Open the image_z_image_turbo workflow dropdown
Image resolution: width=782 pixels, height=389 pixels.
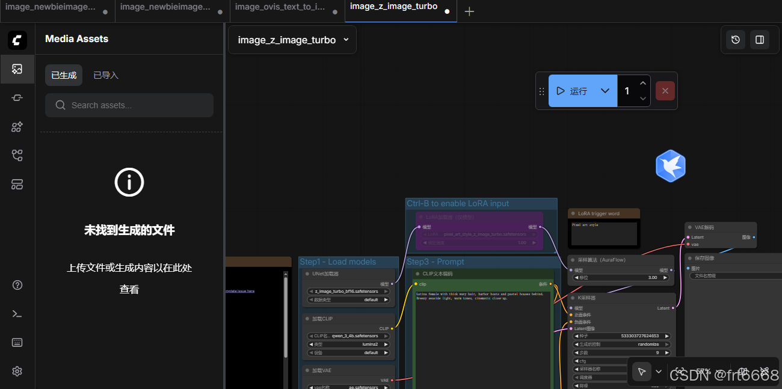tap(292, 40)
